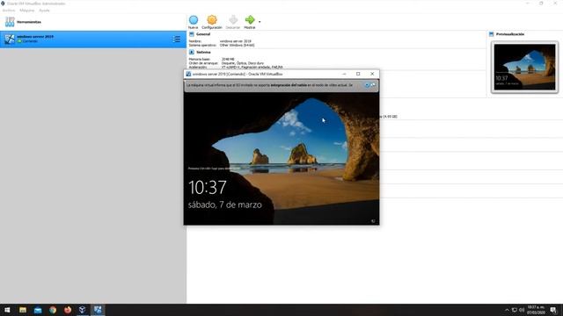Click the Previsualización panel header icon
The width and height of the screenshot is (563, 316).
[x=491, y=34]
